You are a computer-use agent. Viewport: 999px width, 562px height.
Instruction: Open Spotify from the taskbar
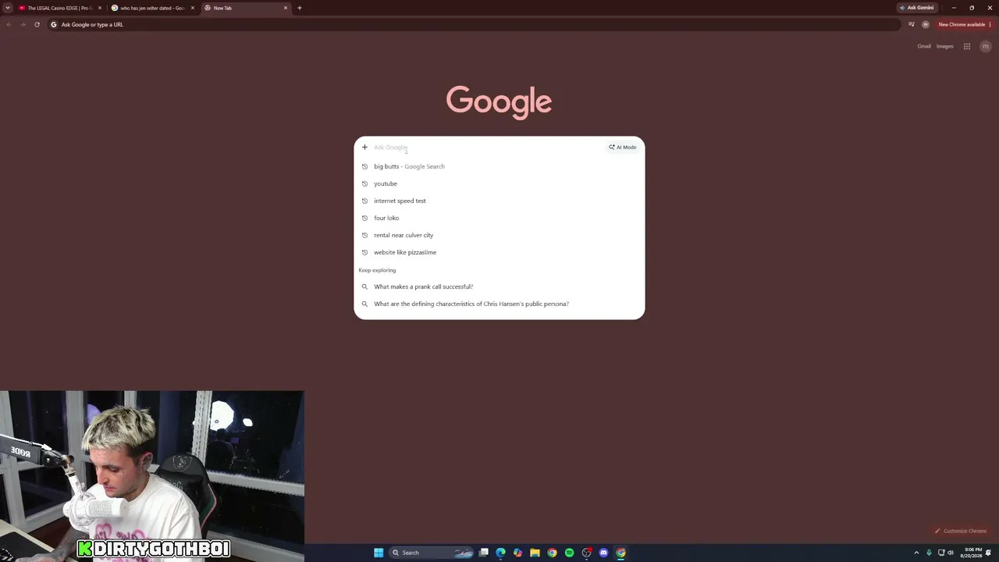tap(569, 553)
